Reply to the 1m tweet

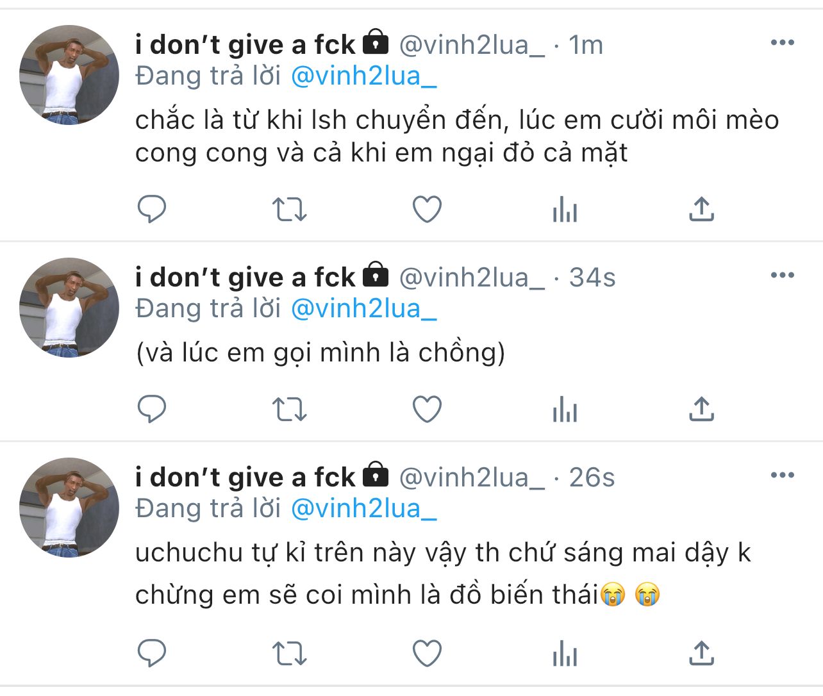click(x=152, y=209)
